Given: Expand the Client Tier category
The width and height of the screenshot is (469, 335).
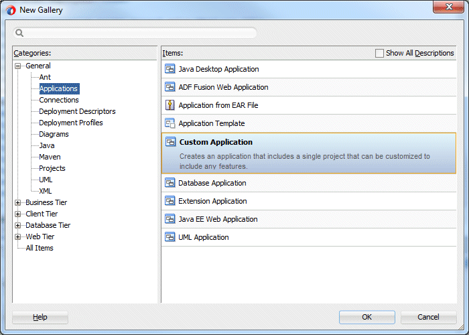Looking at the screenshot, I should (18, 214).
